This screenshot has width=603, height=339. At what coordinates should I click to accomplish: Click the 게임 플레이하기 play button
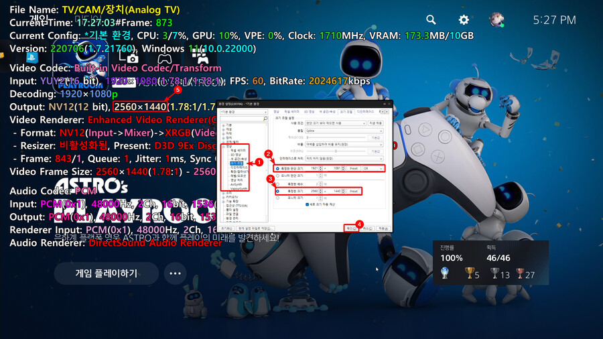point(107,273)
